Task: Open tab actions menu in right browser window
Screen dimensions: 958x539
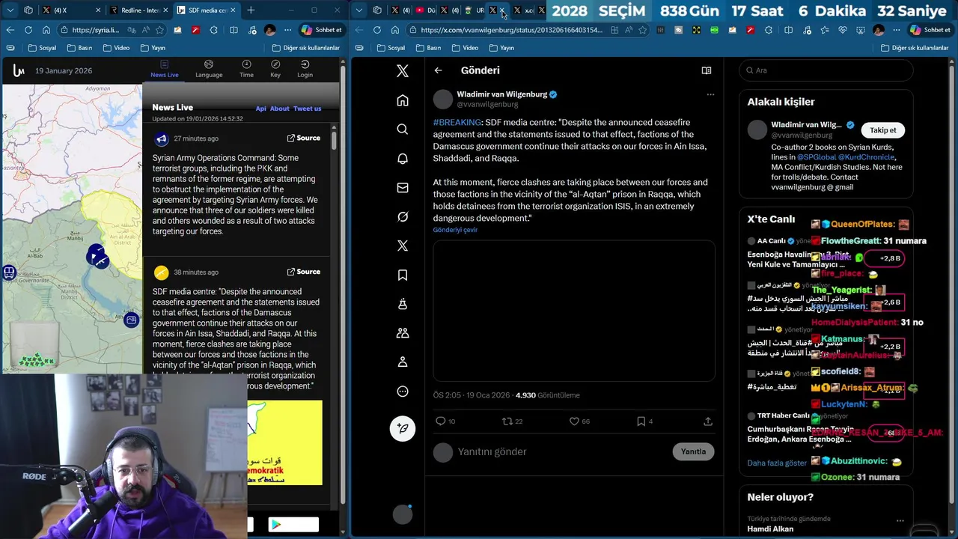Action: (x=359, y=10)
